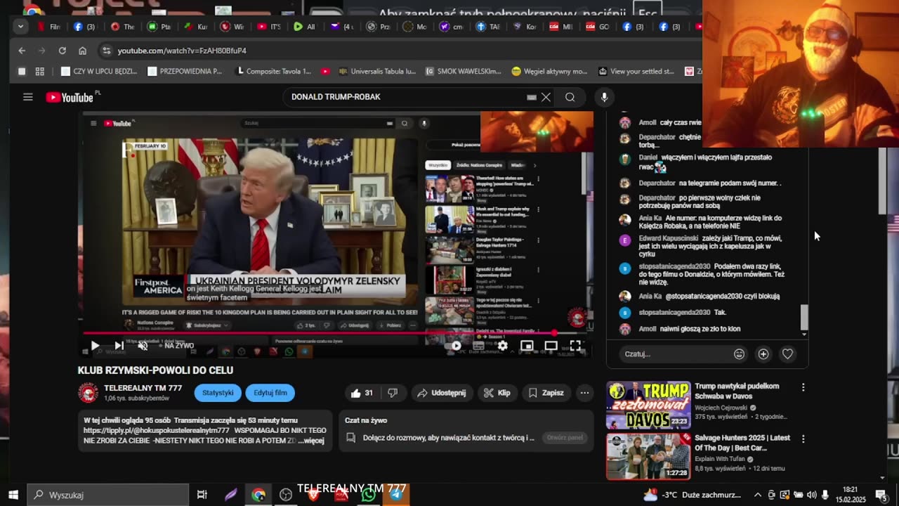Clear the DONALD TRUMP-ROBAK search text
Image resolution: width=899 pixels, height=506 pixels.
(x=546, y=97)
